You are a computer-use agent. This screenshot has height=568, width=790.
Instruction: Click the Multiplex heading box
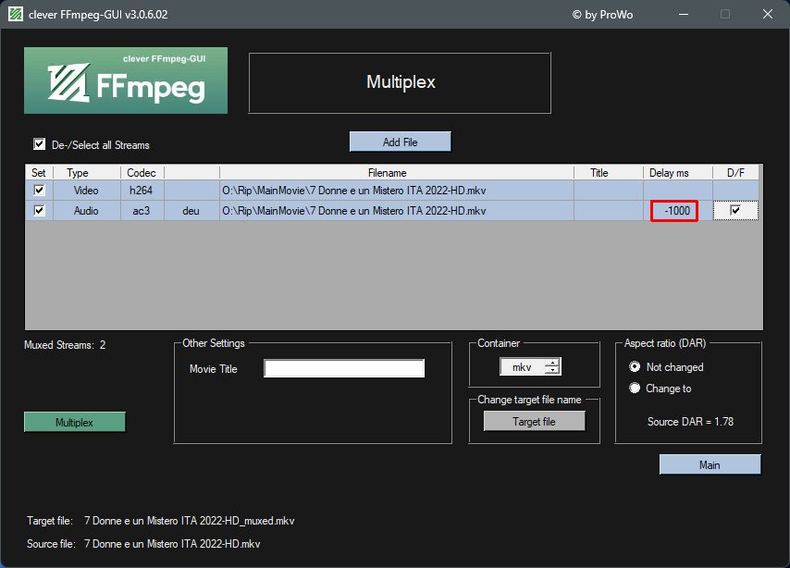400,82
